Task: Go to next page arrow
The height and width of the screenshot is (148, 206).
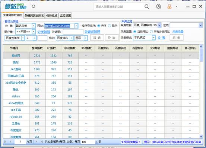Action: coord(37,142)
